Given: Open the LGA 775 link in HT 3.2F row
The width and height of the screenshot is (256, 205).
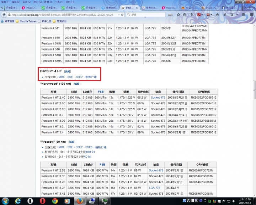Looking at the screenshot, I should [154, 188].
